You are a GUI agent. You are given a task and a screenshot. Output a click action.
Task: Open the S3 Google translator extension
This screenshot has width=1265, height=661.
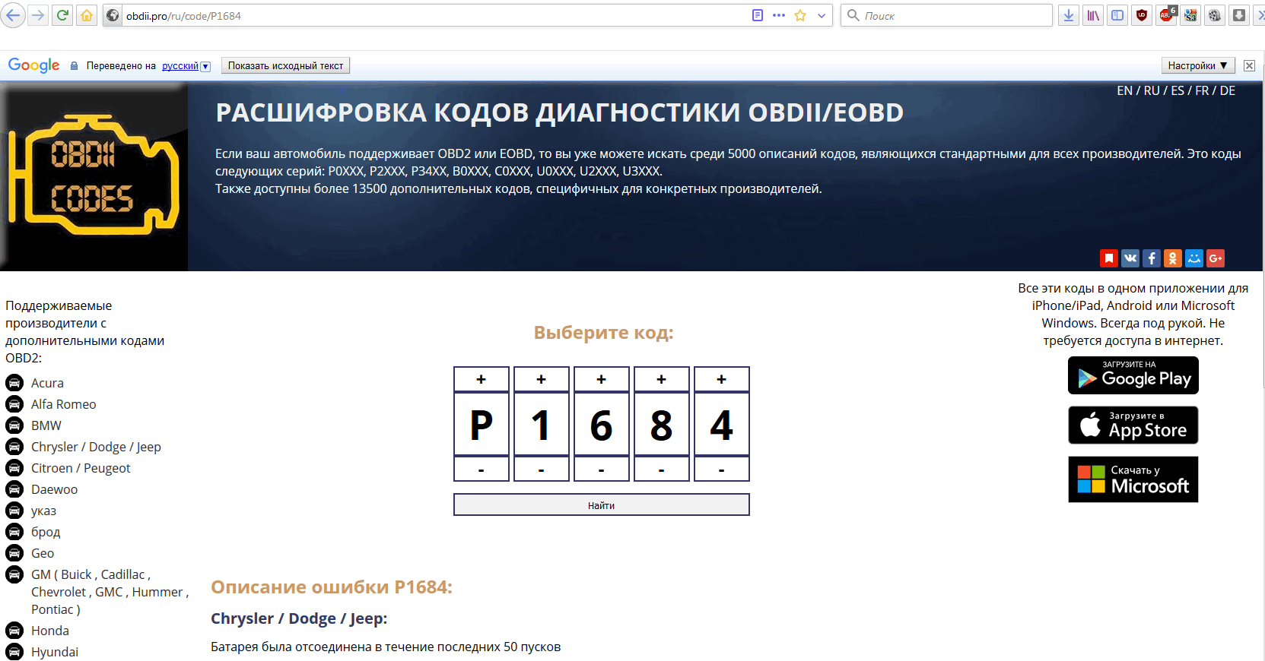point(1190,15)
